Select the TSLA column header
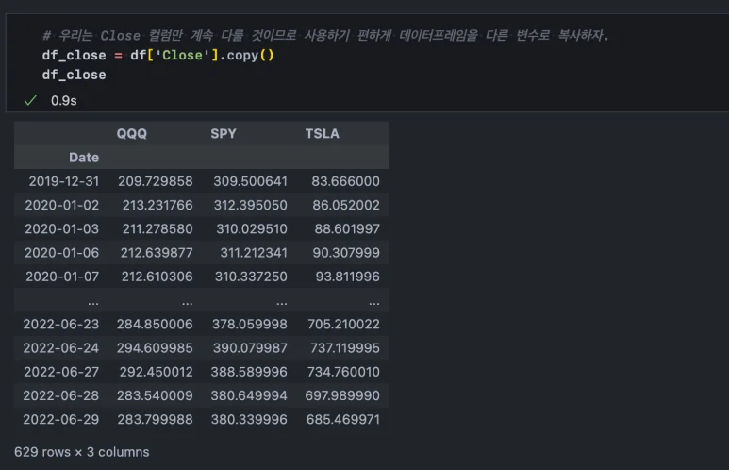 pyautogui.click(x=322, y=134)
